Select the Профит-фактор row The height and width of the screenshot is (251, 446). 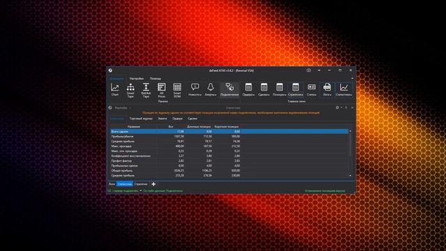point(229,161)
